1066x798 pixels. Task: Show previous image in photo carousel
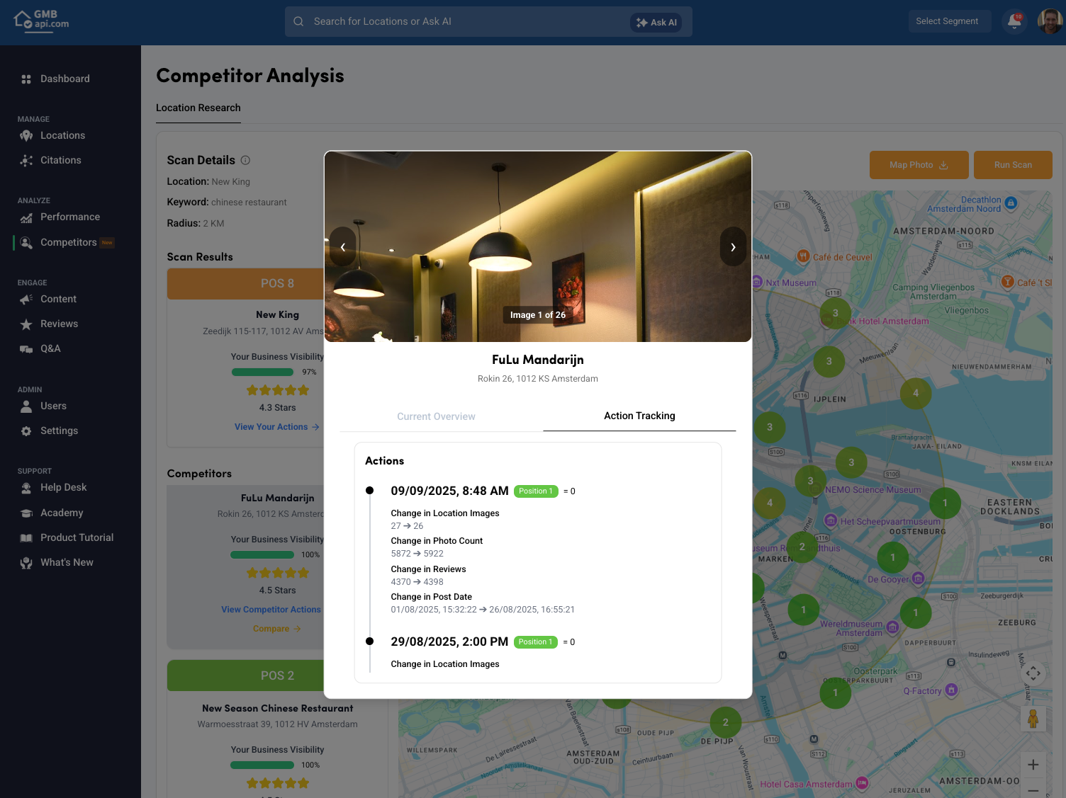point(343,247)
